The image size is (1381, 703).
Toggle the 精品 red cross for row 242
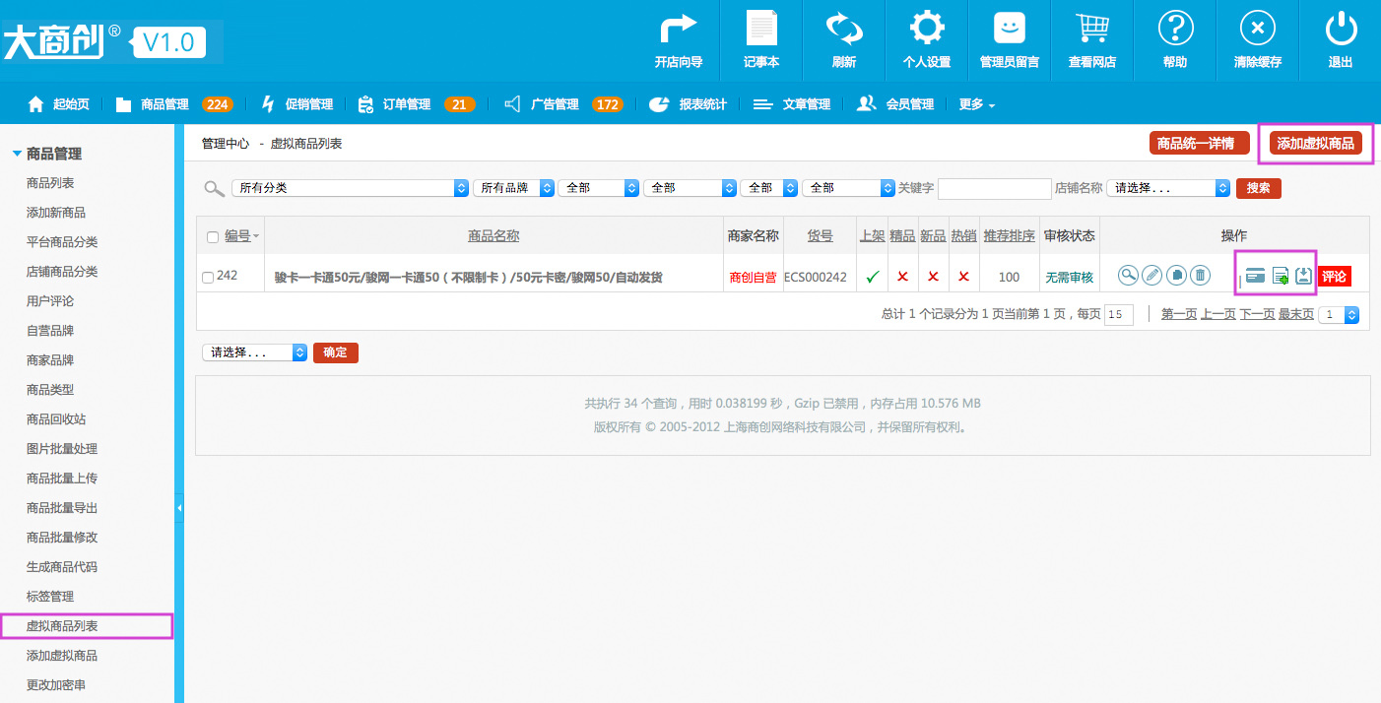tap(902, 277)
